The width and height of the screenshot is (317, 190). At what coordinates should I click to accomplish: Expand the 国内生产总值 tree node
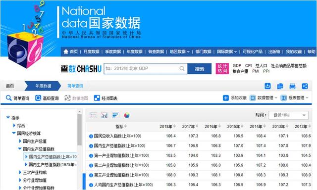(20, 141)
